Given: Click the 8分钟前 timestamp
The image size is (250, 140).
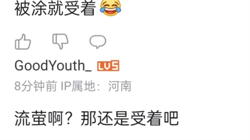Looking at the screenshot, I should (x=36, y=86).
